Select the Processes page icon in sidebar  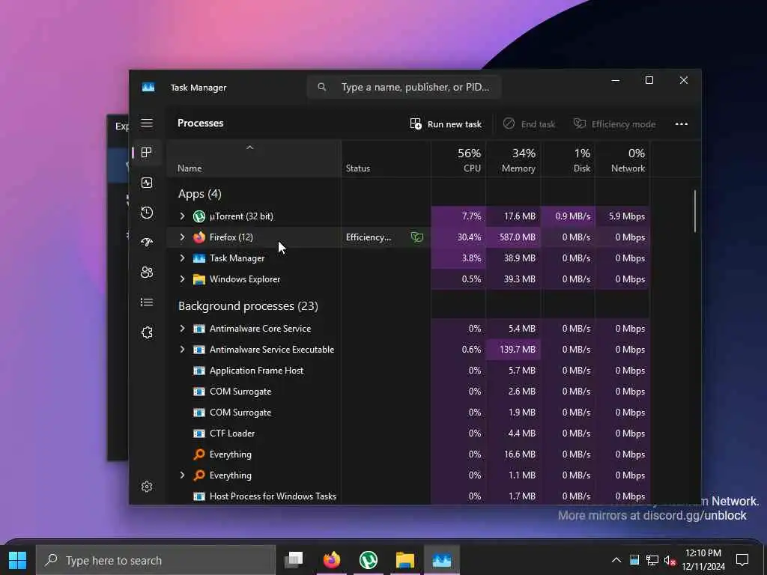(146, 153)
